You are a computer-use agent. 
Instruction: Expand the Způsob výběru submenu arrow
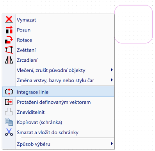[112, 144]
